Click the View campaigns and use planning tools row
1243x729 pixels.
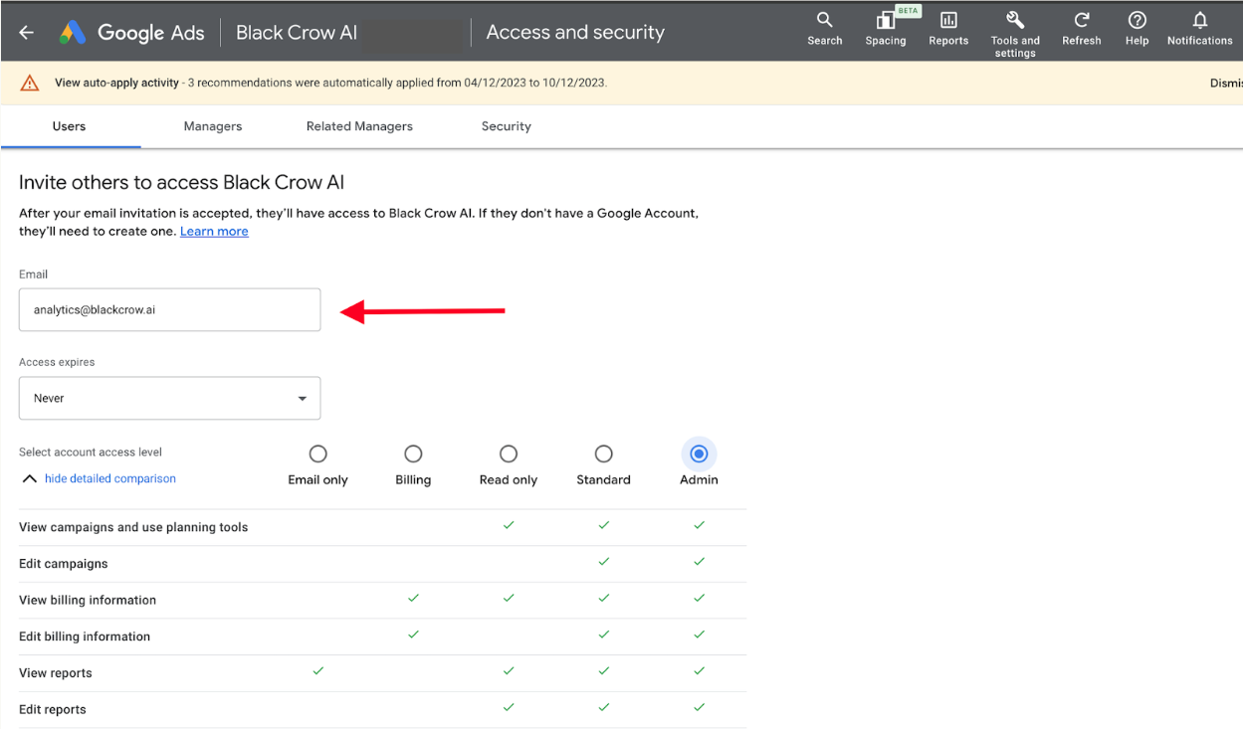382,527
